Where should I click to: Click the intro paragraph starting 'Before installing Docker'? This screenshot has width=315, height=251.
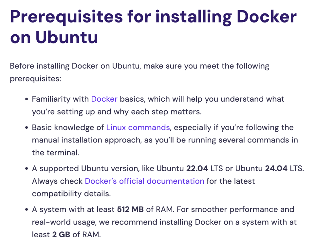tap(139, 66)
